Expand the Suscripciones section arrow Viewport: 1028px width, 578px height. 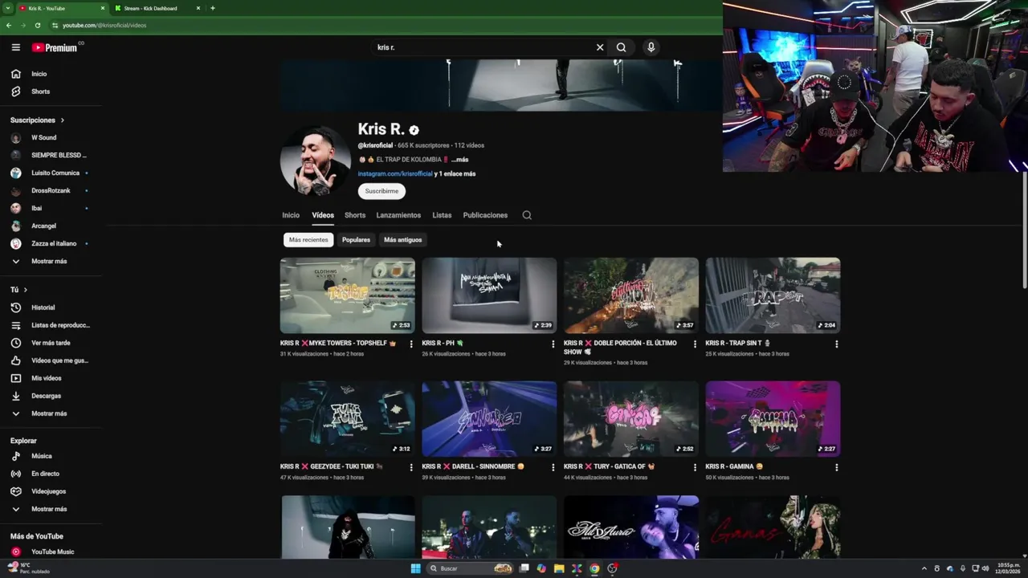[x=62, y=120]
